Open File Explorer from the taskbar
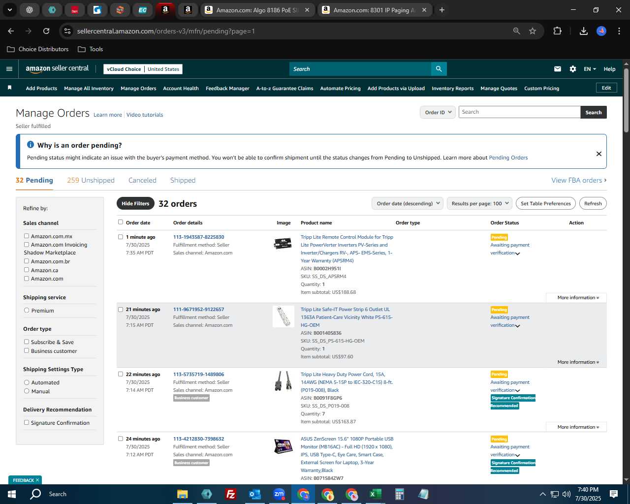Screen dimensions: 630x504 point(183,494)
